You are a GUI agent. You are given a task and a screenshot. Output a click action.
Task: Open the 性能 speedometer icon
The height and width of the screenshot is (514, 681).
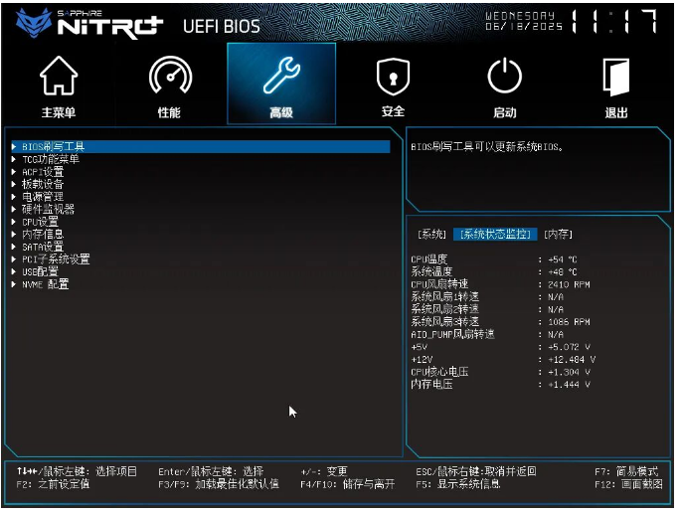pos(169,78)
